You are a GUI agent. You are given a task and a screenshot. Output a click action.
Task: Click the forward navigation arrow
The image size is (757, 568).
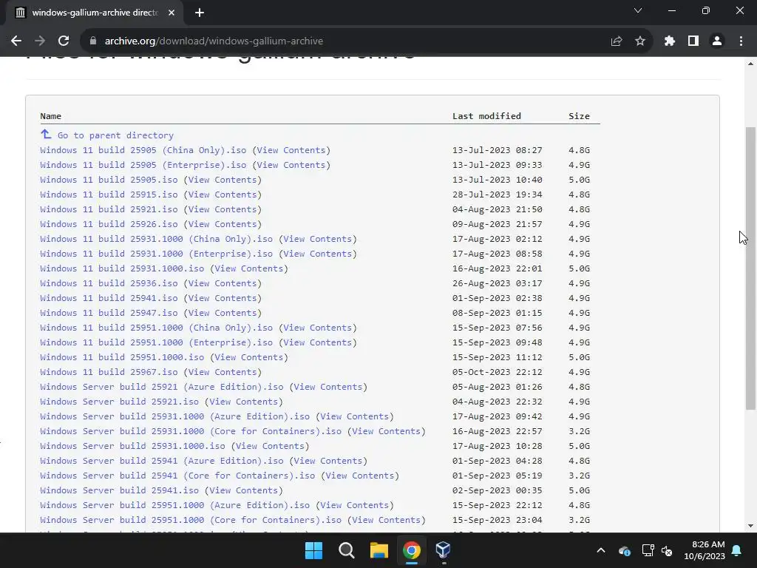click(x=40, y=41)
